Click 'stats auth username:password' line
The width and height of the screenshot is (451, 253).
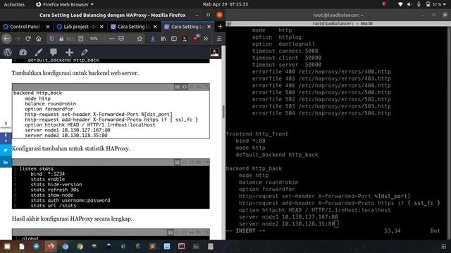[70, 200]
